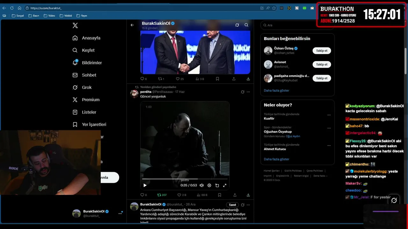The image size is (408, 229).
Task: Open Sohbet in the sidebar
Action: coord(84,75)
